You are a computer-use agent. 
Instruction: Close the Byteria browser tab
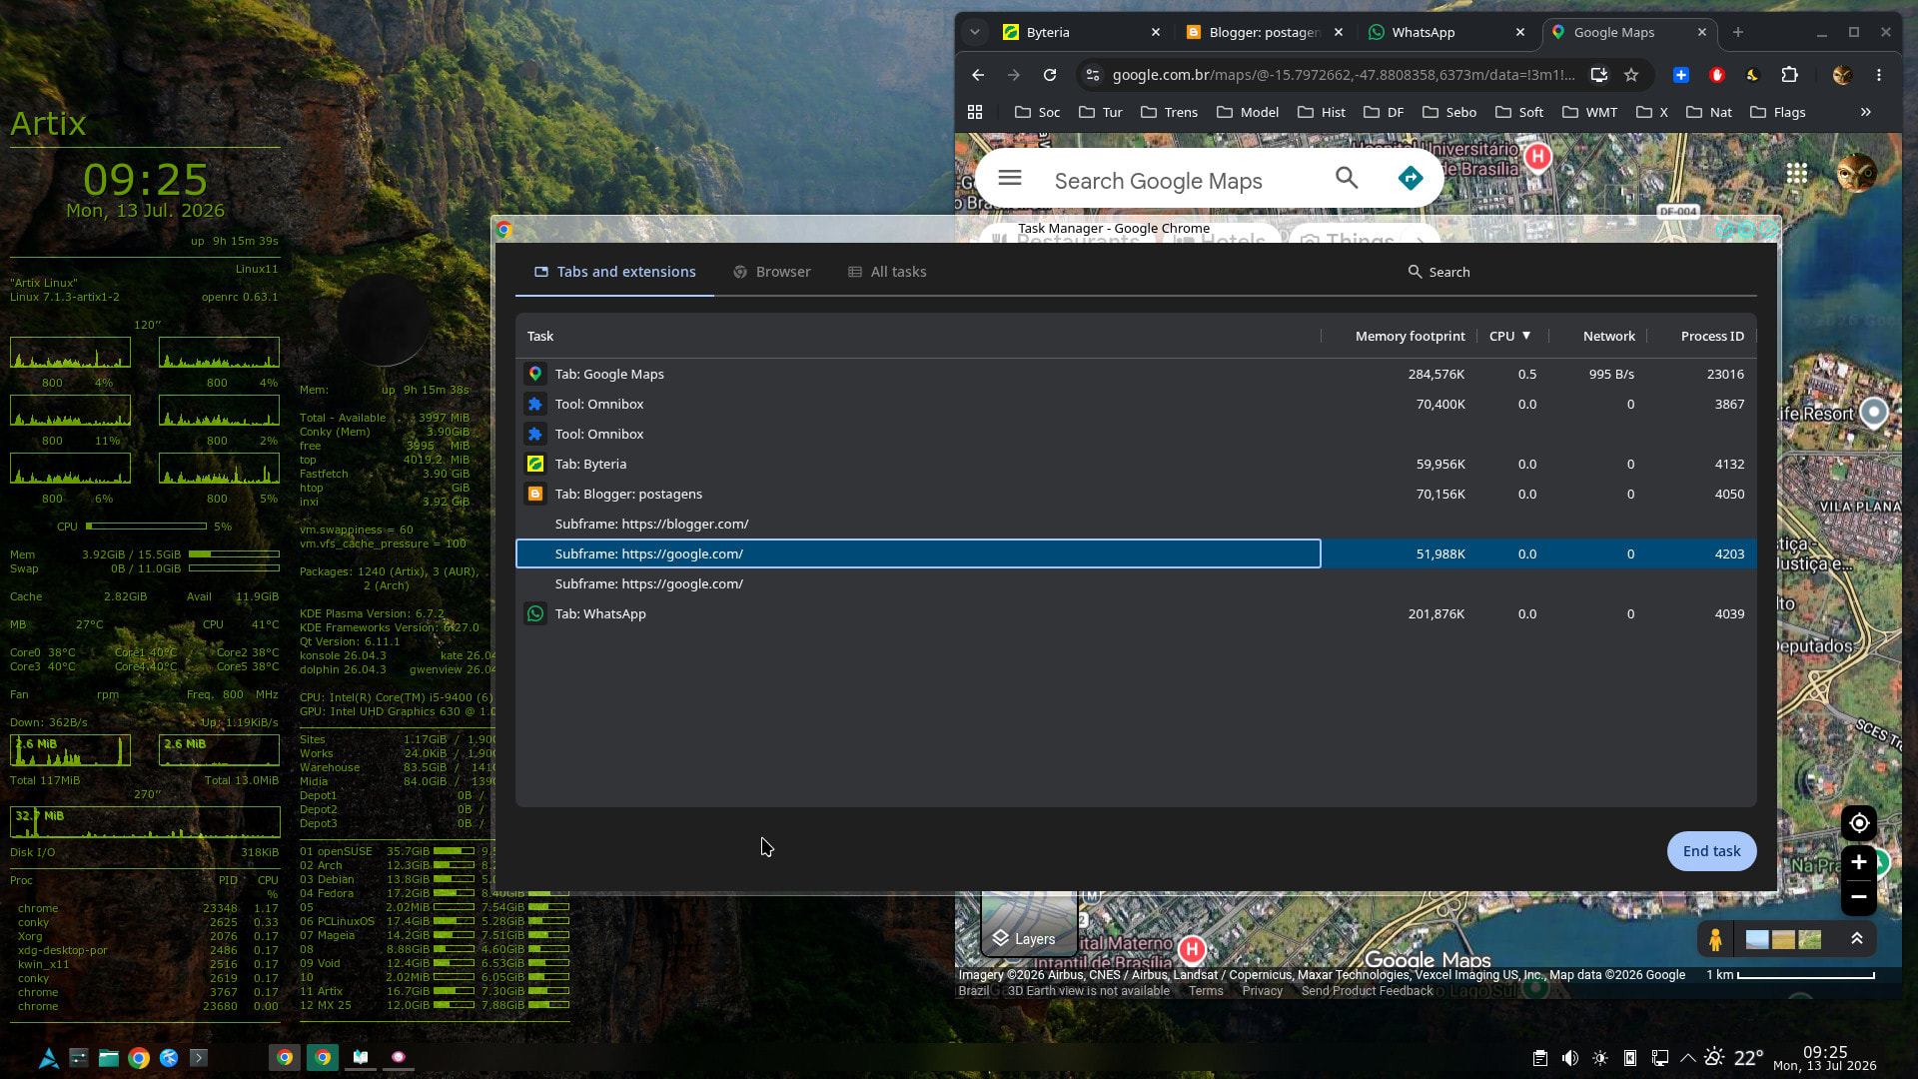1156,32
